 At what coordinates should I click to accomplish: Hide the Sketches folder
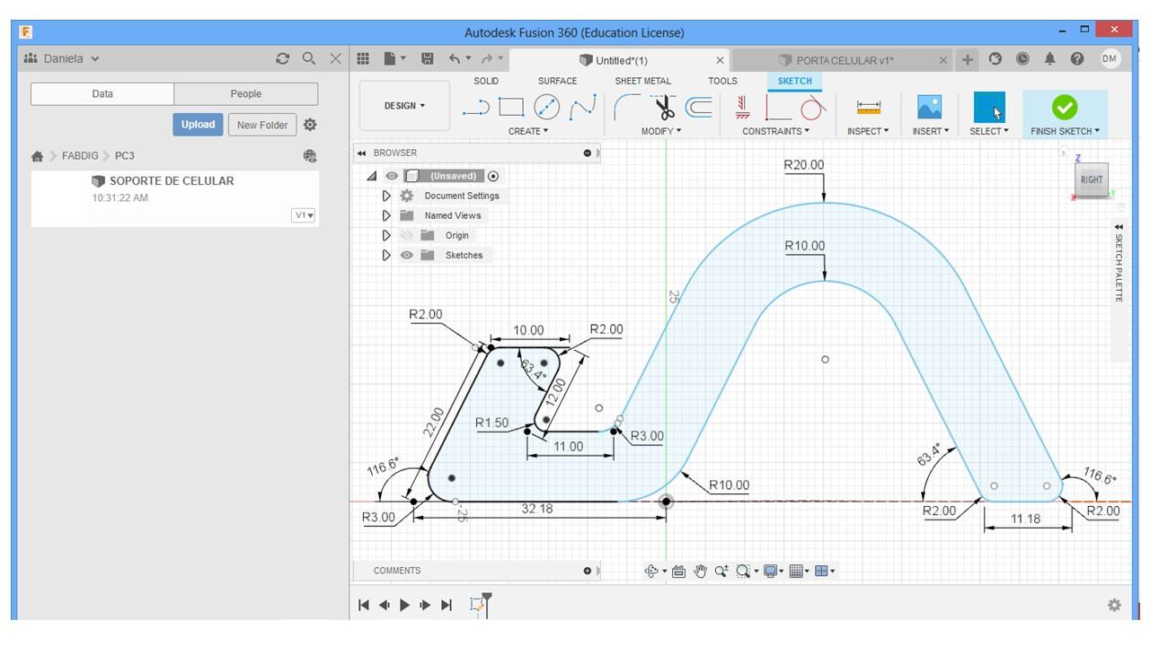407,255
